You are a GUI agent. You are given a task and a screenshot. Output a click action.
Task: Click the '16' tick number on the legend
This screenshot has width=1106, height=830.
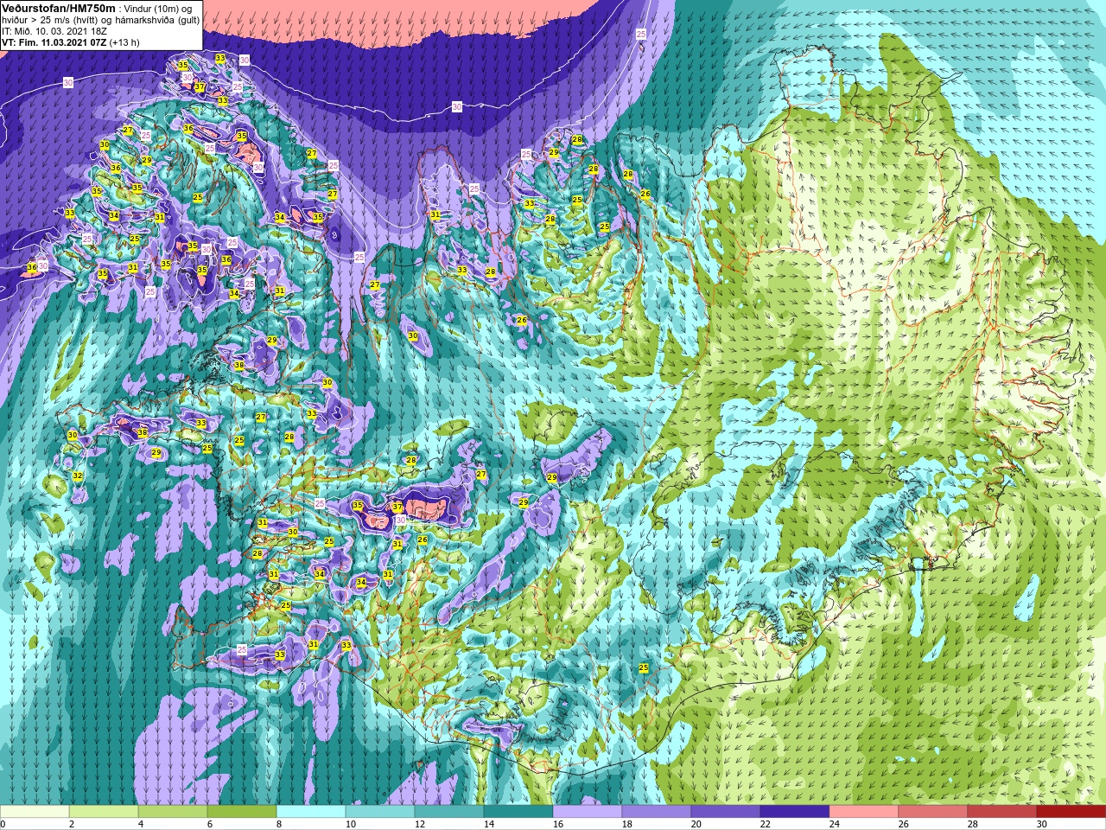(557, 824)
